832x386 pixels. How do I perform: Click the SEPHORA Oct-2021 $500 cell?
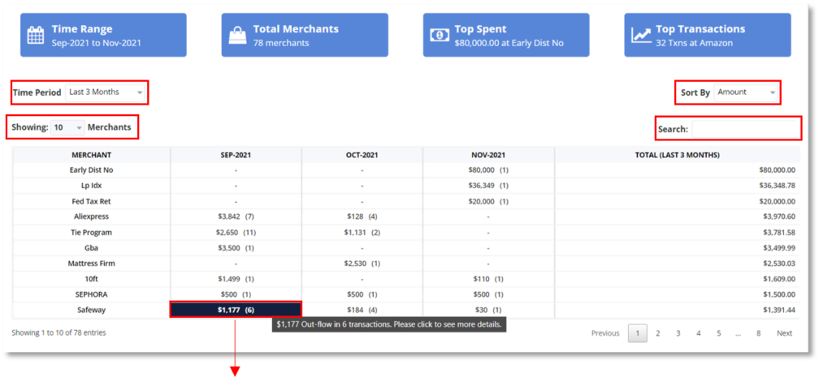(362, 294)
